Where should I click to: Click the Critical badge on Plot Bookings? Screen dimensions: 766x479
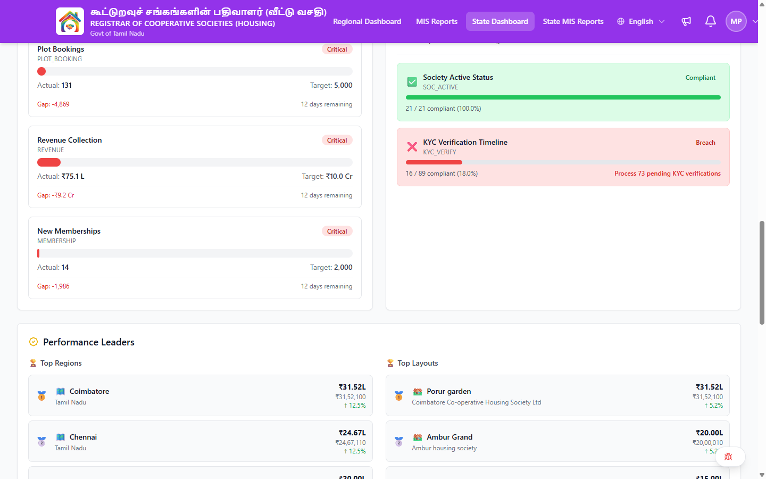point(337,49)
